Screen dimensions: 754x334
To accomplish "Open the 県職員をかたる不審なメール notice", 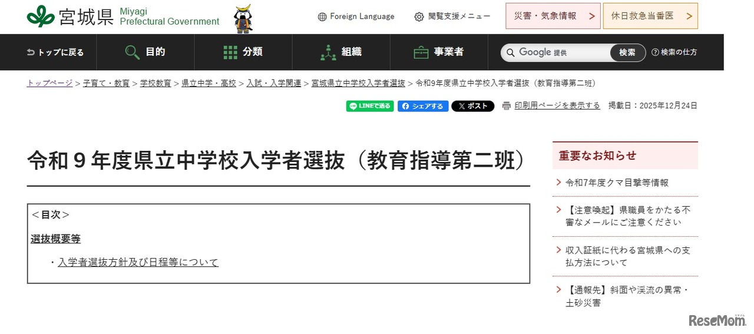I will (628, 216).
